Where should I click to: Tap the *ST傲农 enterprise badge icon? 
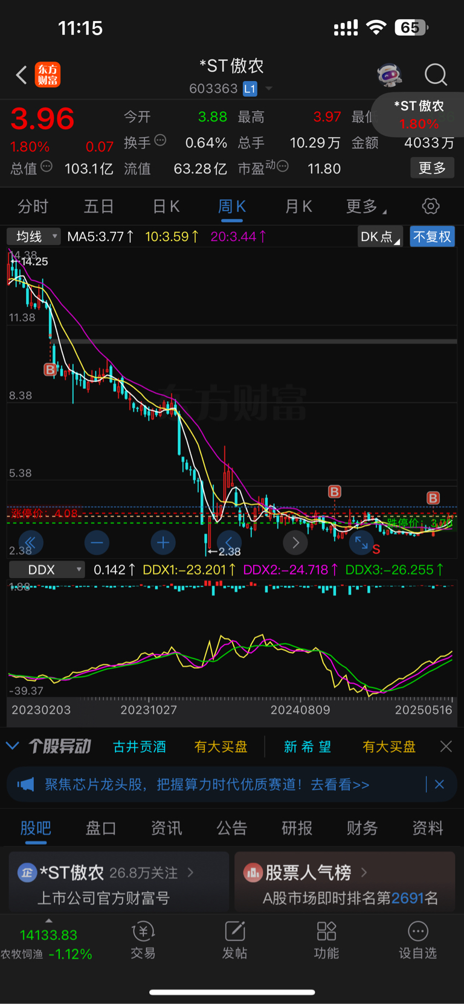coord(27,872)
